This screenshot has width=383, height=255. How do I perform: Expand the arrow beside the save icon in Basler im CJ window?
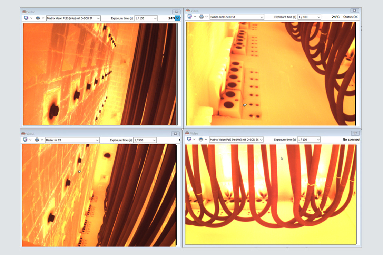(31, 140)
